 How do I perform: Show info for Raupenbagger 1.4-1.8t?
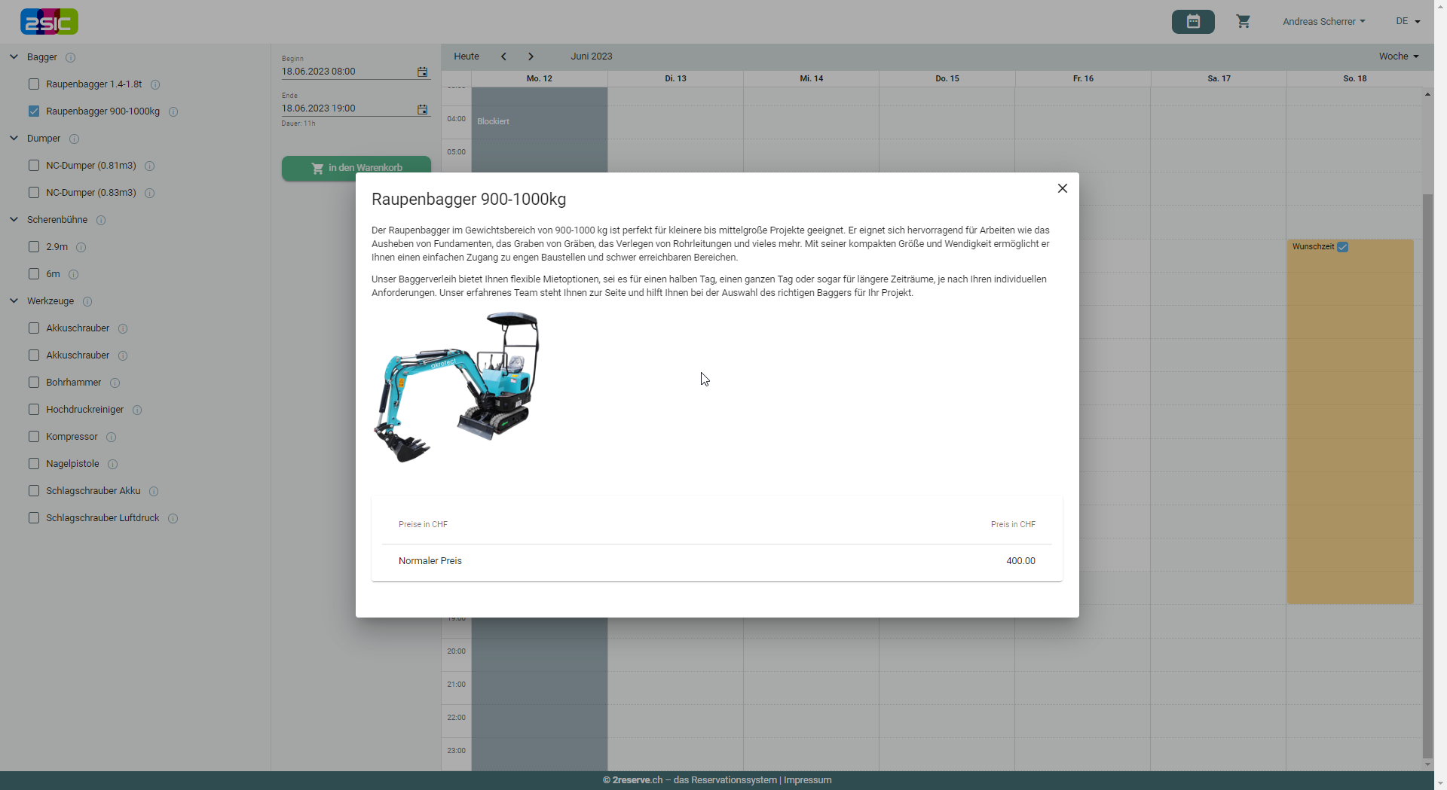(155, 85)
